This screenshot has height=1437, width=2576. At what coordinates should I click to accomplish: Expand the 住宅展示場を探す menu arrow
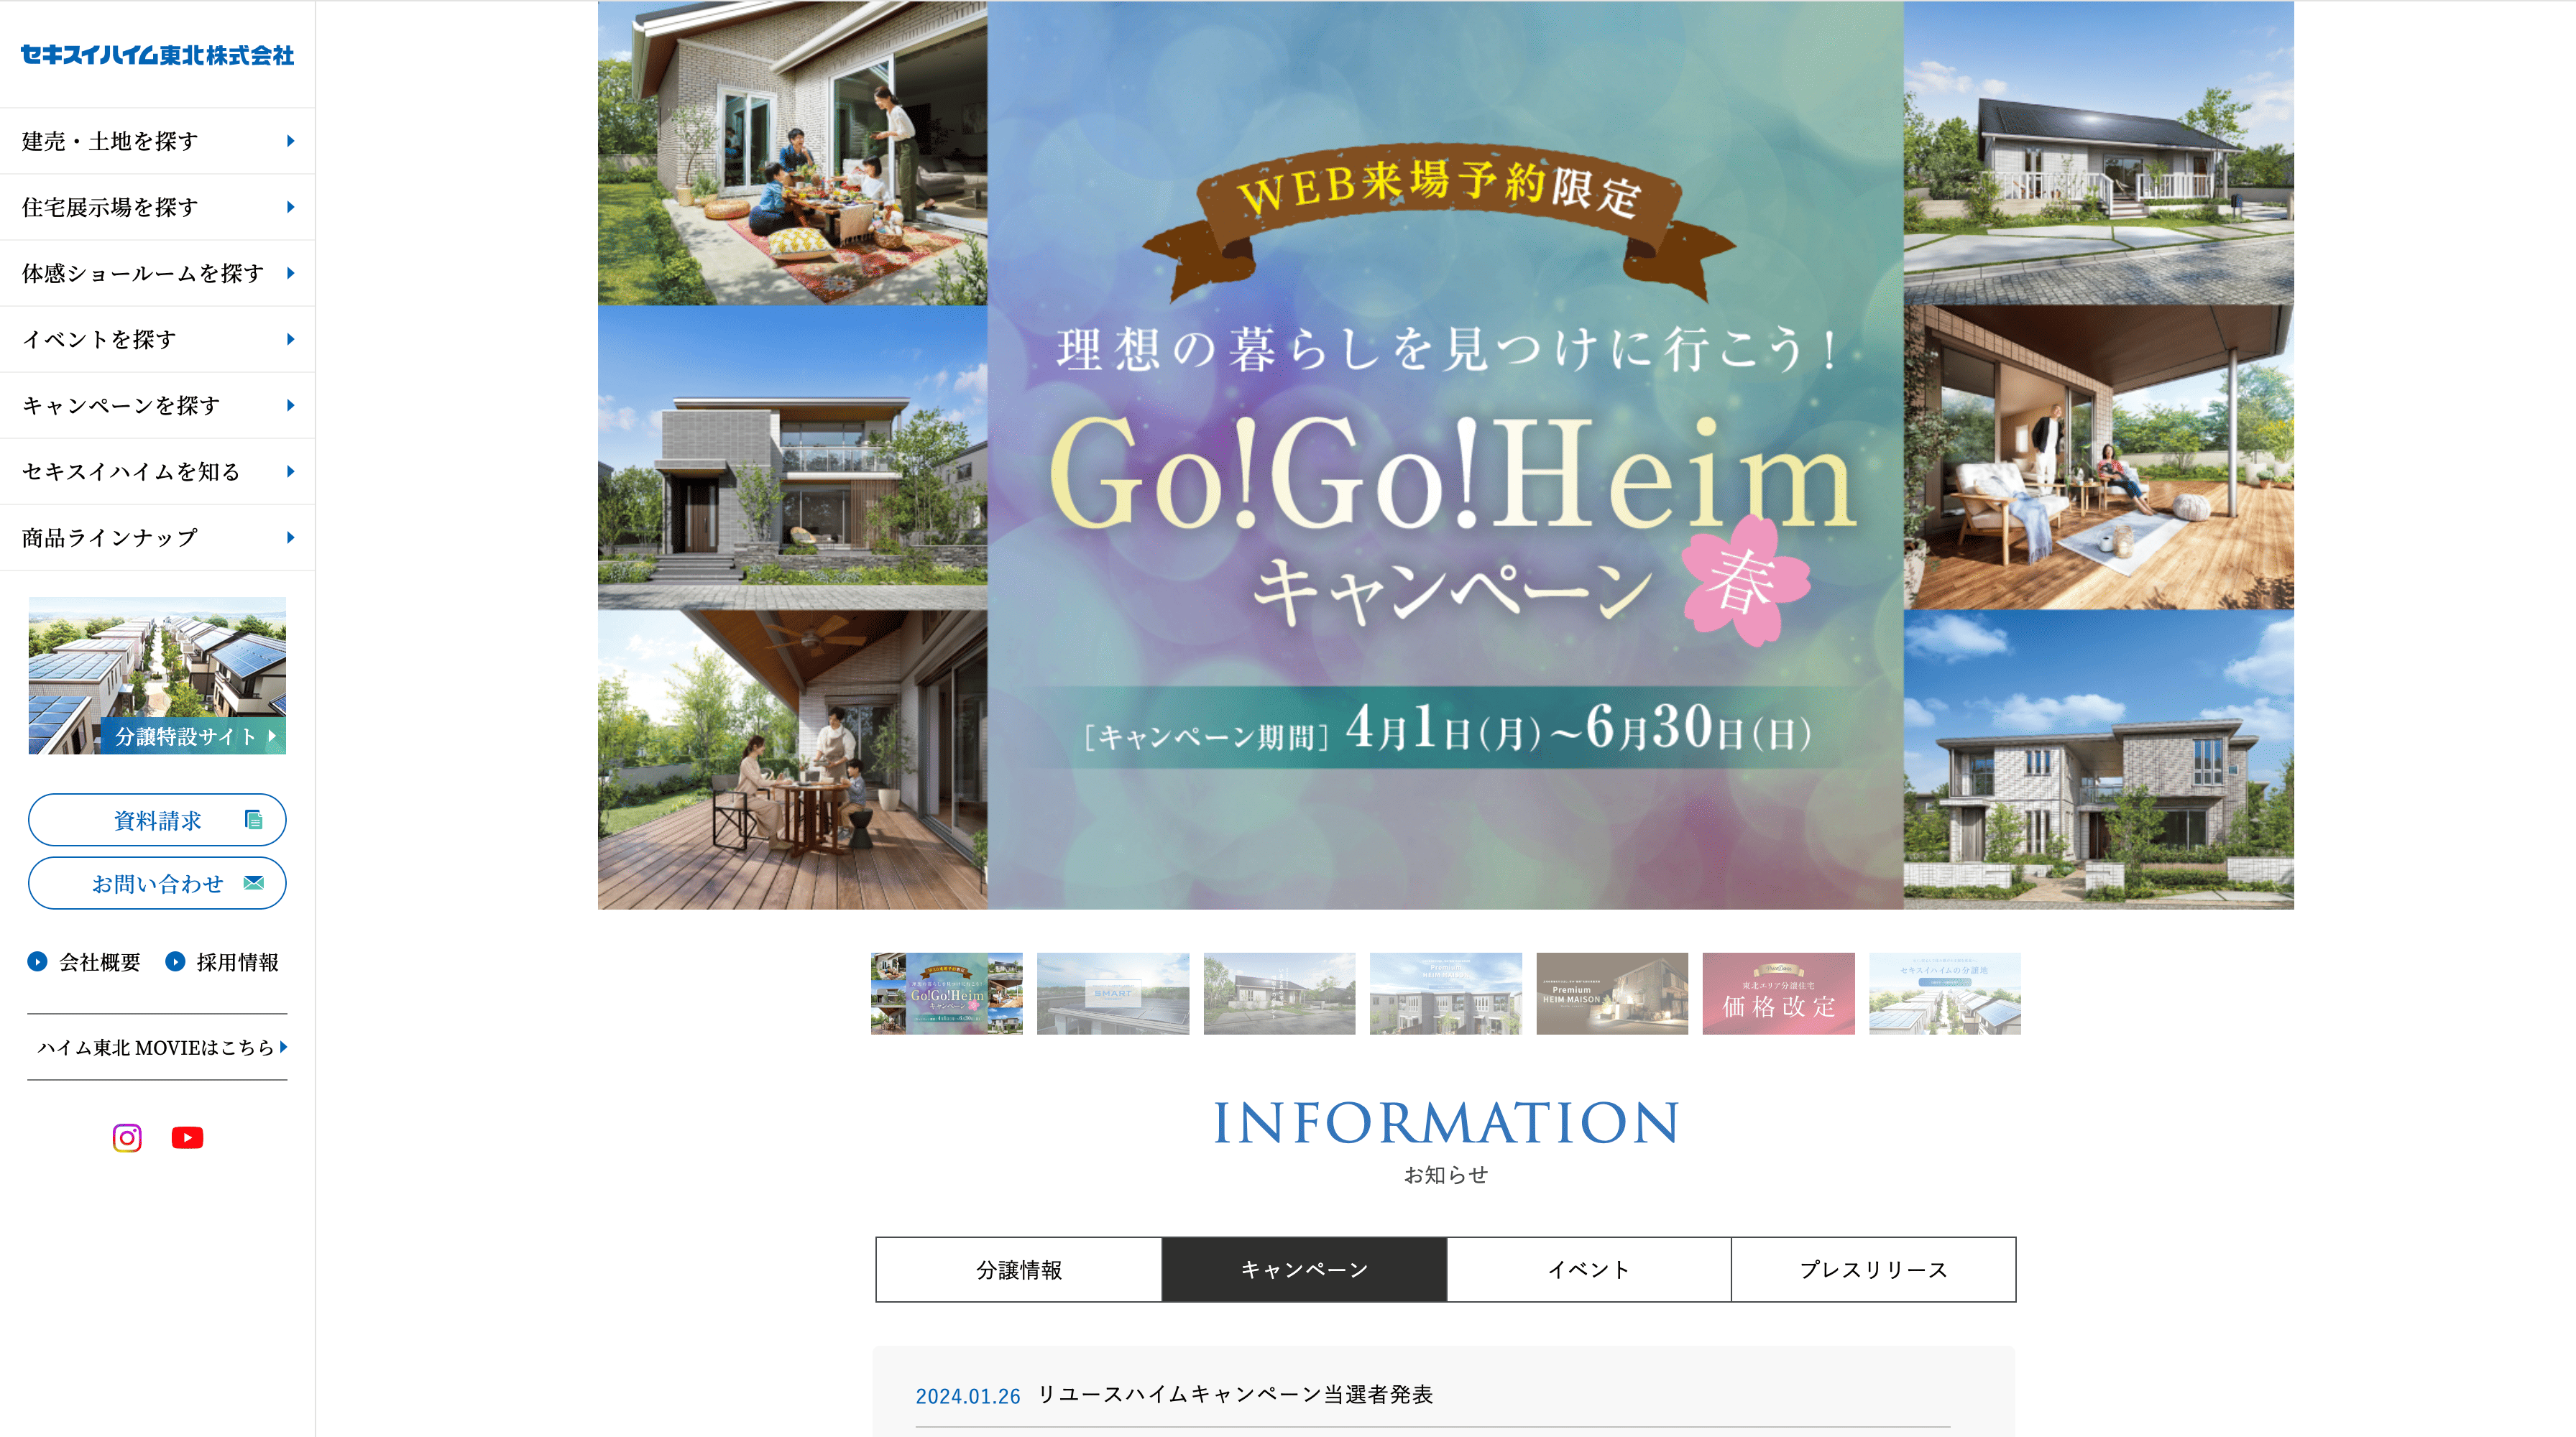click(290, 207)
